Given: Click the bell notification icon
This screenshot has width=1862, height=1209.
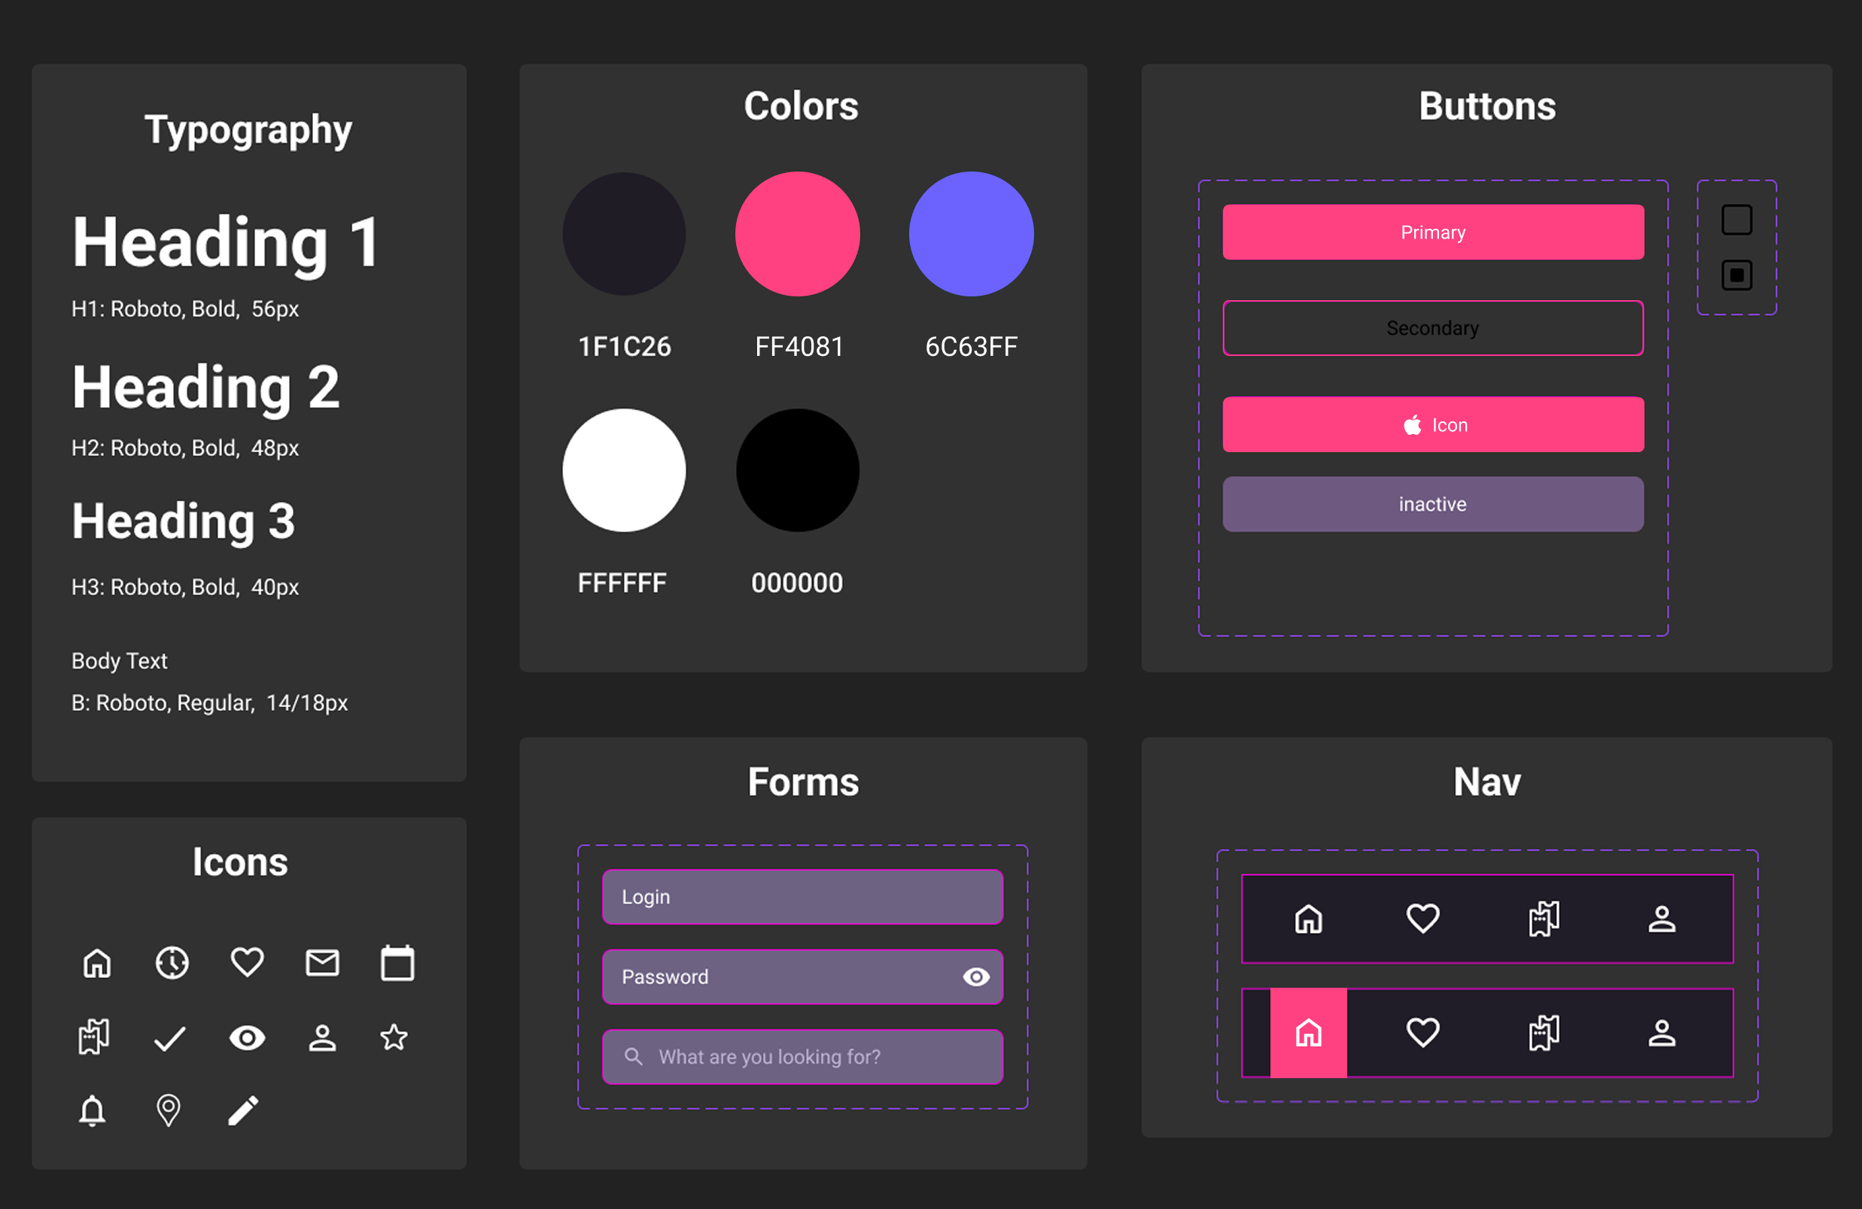Looking at the screenshot, I should 93,1110.
